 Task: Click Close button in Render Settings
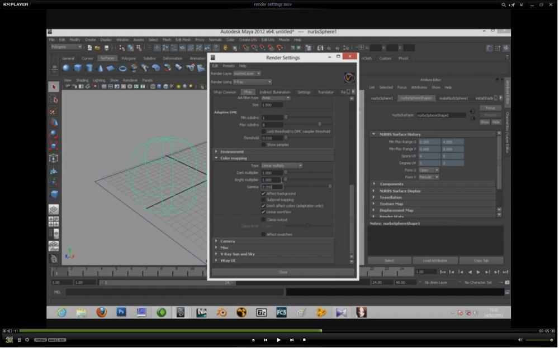click(283, 272)
